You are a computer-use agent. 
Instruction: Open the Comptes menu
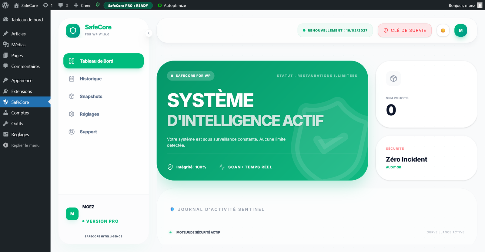(25, 113)
